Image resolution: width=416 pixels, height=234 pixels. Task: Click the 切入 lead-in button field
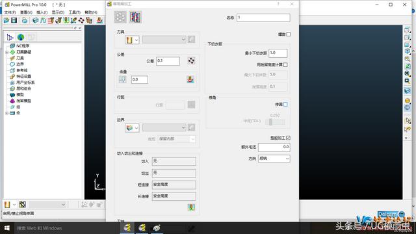[174, 161]
